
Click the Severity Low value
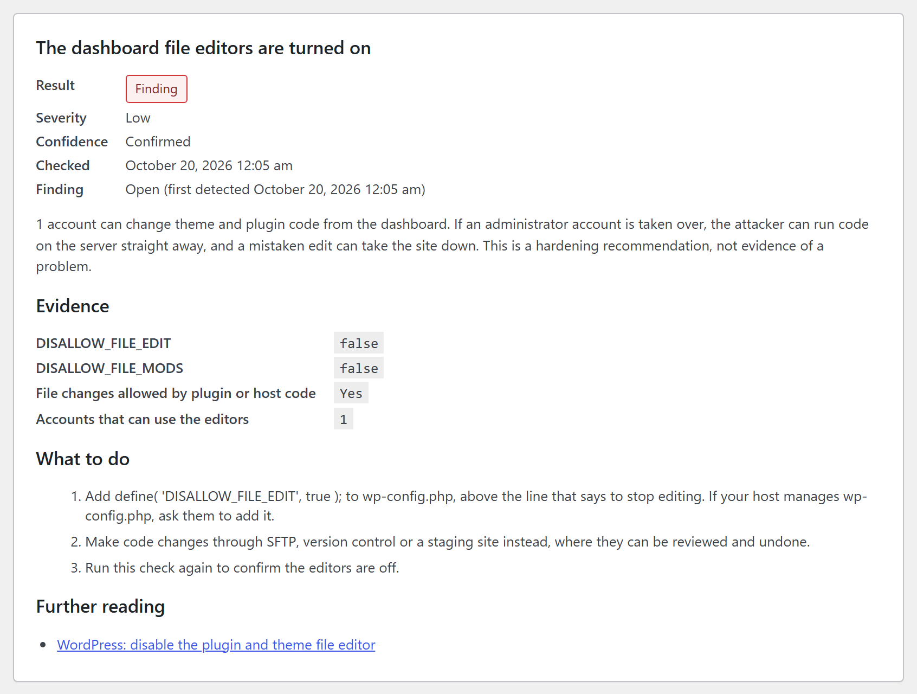point(138,118)
